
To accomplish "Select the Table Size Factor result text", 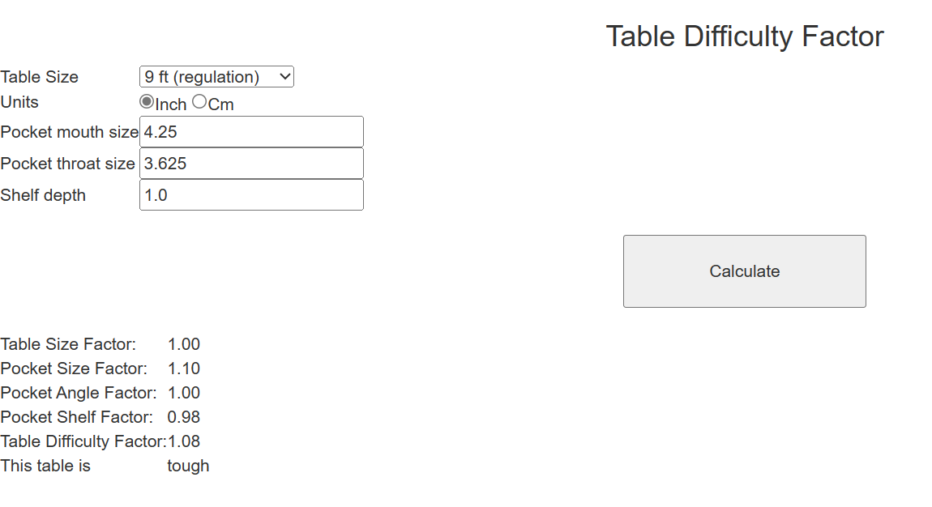I will tap(182, 344).
